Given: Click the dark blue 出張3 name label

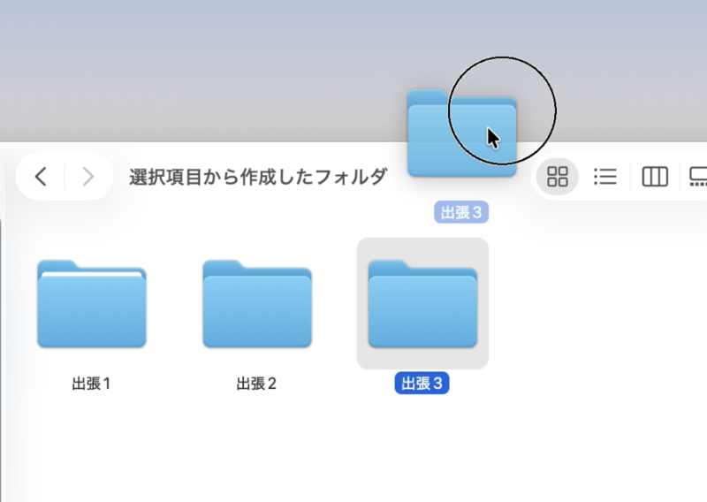Looking at the screenshot, I should [x=422, y=384].
